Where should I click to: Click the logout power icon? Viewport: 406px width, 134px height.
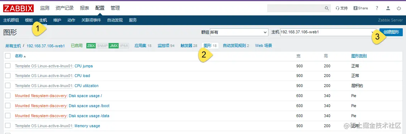click(399, 8)
